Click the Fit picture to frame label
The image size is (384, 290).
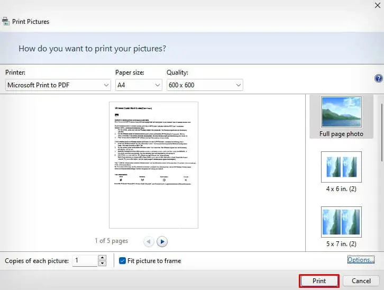point(154,260)
